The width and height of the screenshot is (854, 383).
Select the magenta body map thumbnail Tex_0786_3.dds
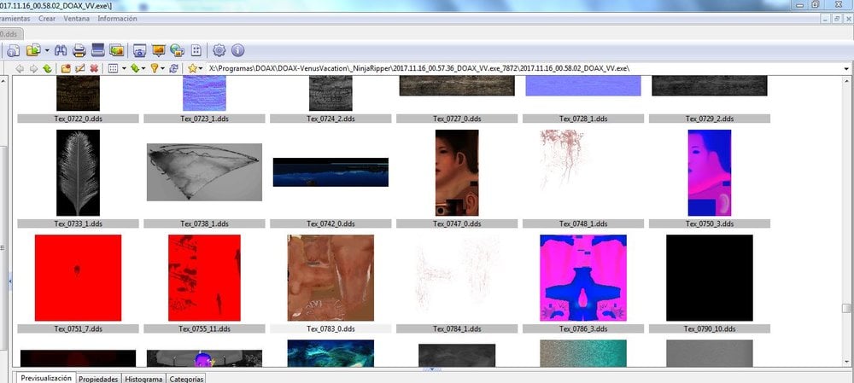(583, 277)
